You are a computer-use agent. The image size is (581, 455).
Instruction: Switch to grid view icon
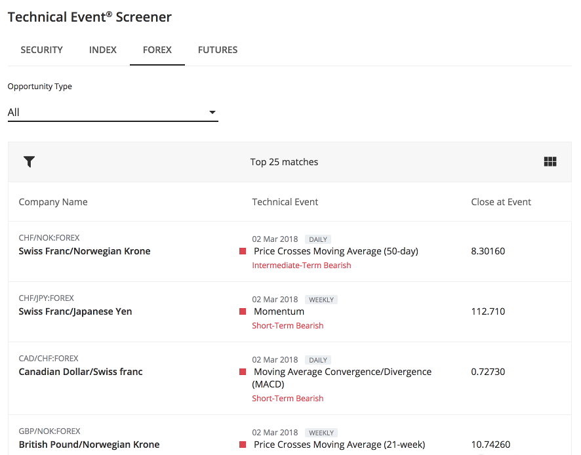tap(550, 161)
